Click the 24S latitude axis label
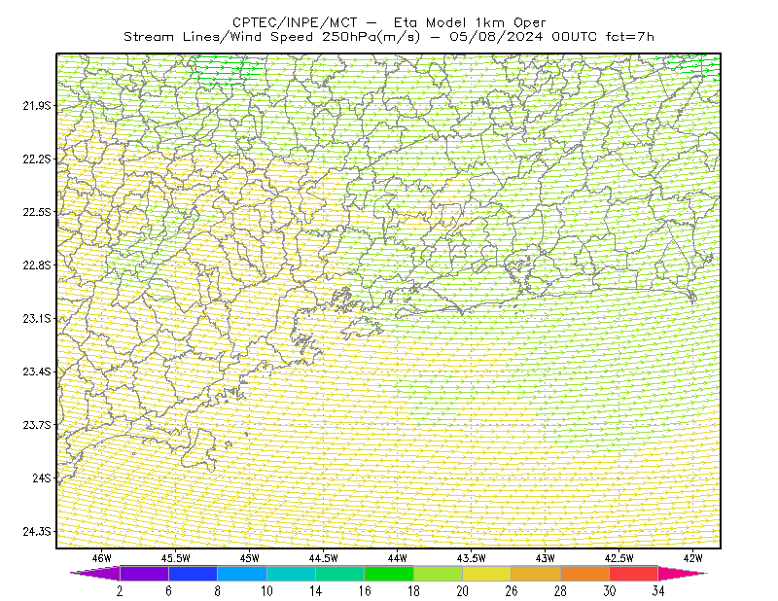This screenshot has height=601, width=778. (42, 478)
